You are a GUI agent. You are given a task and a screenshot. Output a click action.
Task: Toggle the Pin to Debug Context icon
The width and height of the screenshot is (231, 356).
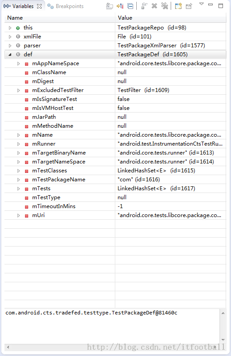click(189, 6)
